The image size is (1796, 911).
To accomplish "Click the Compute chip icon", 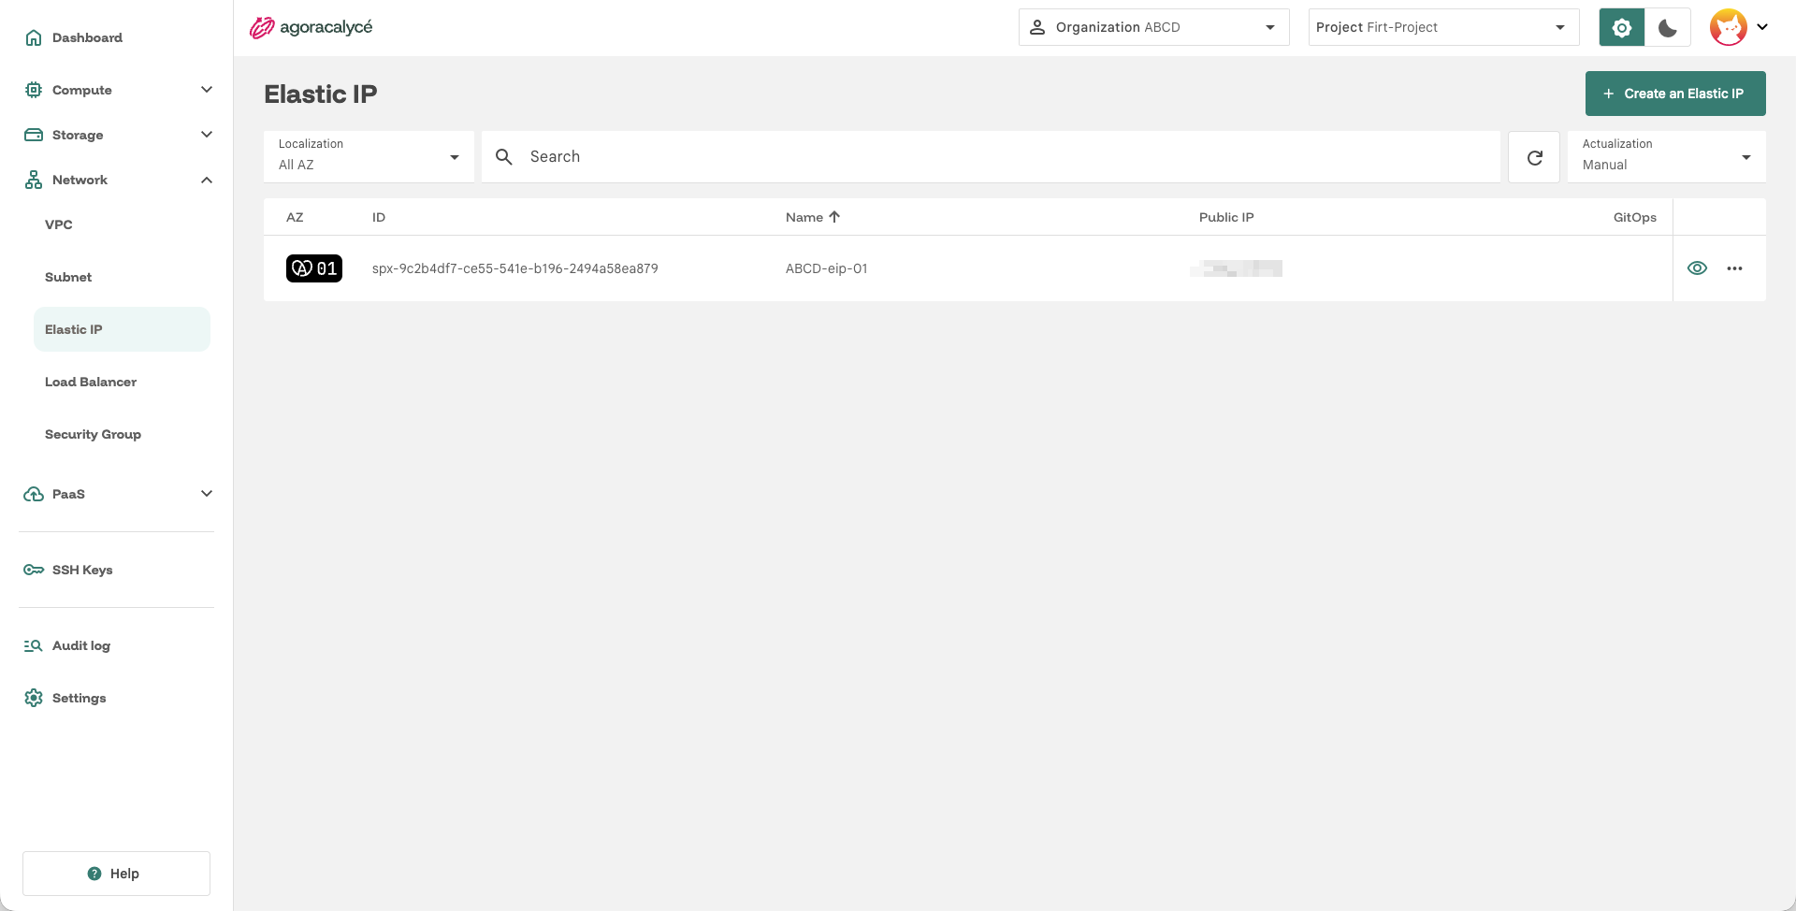I will pyautogui.click(x=34, y=90).
